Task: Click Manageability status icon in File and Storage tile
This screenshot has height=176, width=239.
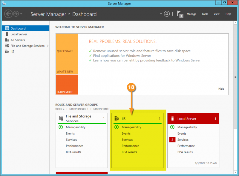Action: coord(61,127)
